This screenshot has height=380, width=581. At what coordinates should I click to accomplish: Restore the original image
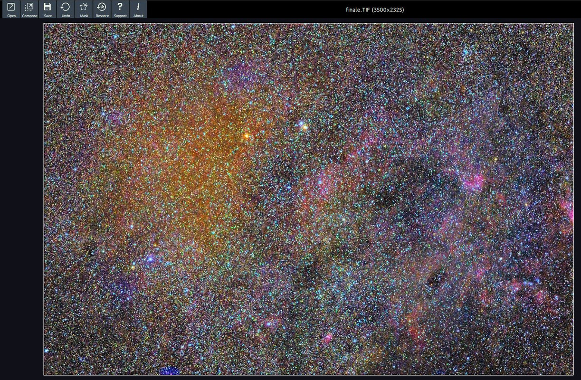coord(102,9)
